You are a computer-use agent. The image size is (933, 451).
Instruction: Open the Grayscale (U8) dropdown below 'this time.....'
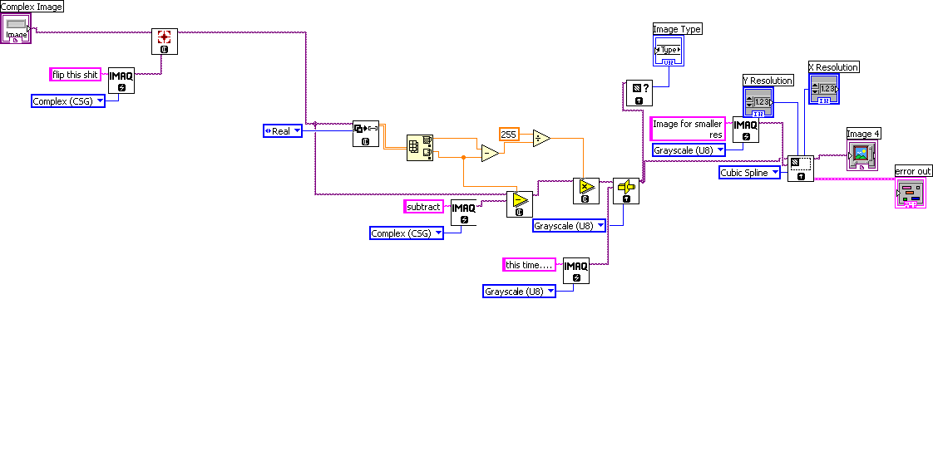[519, 292]
